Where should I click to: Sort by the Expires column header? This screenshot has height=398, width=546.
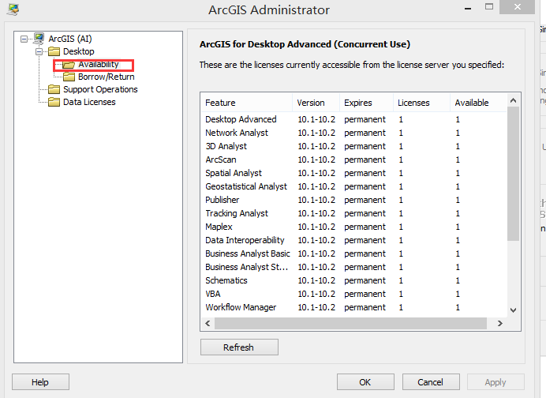[x=366, y=103]
